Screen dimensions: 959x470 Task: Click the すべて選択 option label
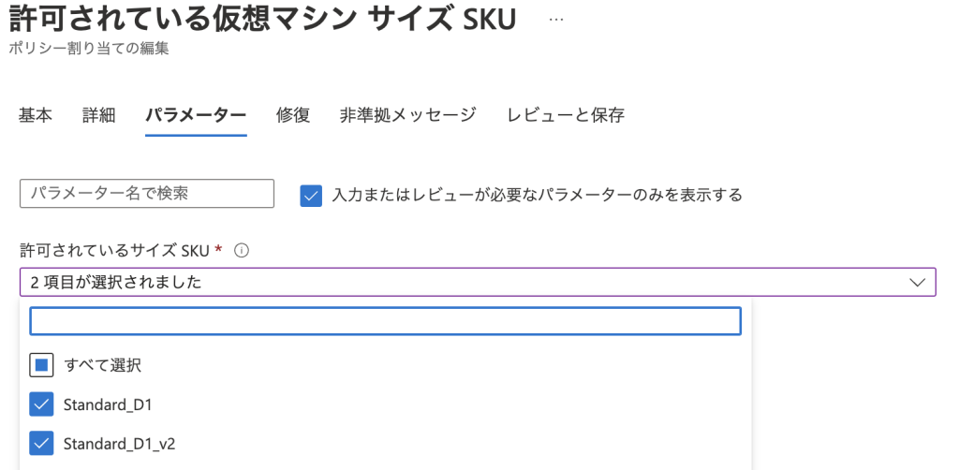pos(103,365)
